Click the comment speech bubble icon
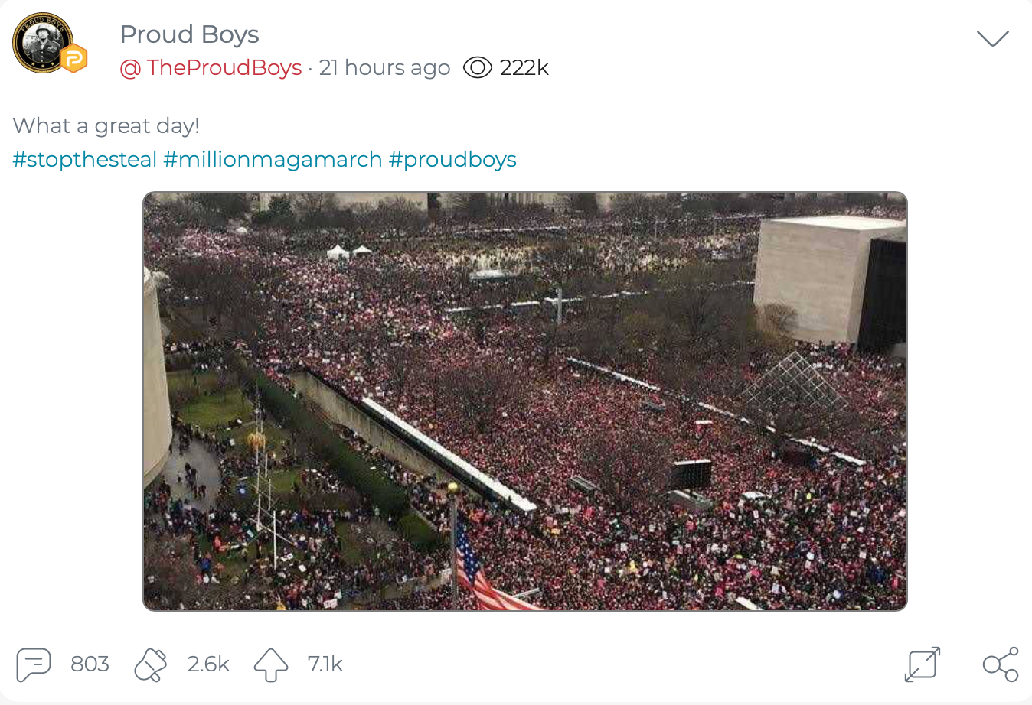1032x705 pixels. click(x=34, y=664)
